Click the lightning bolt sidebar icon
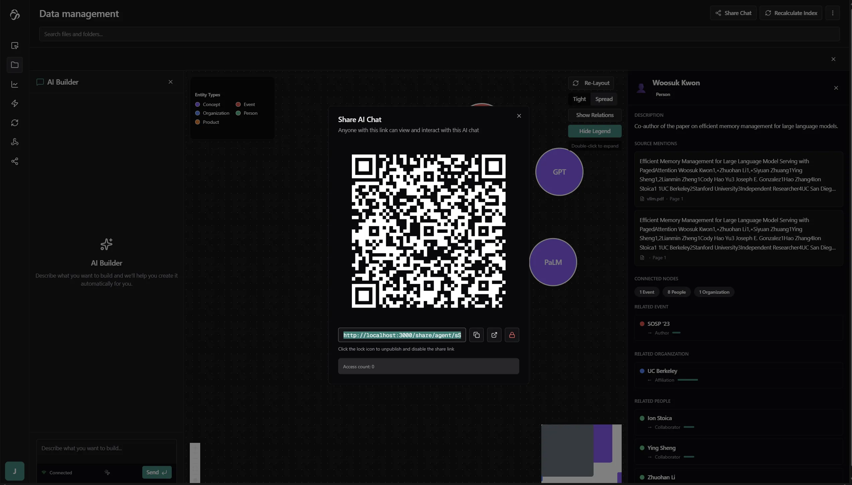 [x=15, y=103]
